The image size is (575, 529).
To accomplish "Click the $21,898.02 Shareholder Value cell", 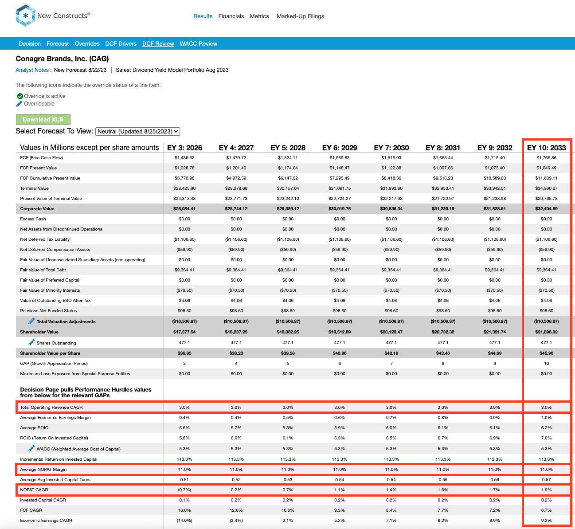I will click(x=546, y=332).
